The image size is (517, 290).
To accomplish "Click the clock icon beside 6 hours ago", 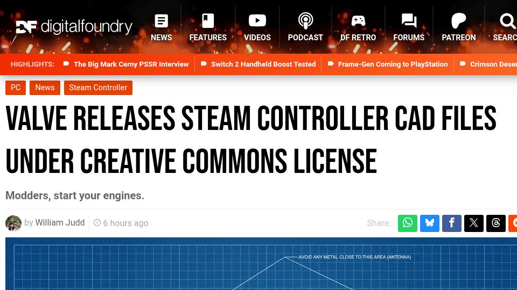I will [x=97, y=222].
